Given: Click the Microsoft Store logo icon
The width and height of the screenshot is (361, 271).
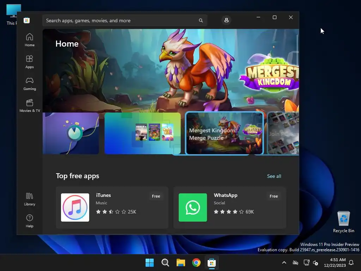Looking at the screenshot, I should (x=27, y=20).
